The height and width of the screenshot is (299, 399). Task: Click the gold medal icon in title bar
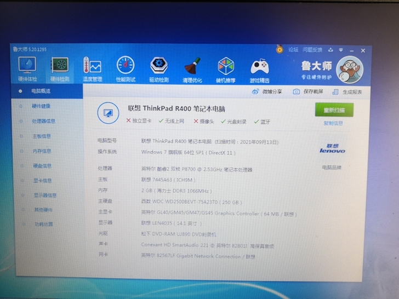[x=280, y=49]
